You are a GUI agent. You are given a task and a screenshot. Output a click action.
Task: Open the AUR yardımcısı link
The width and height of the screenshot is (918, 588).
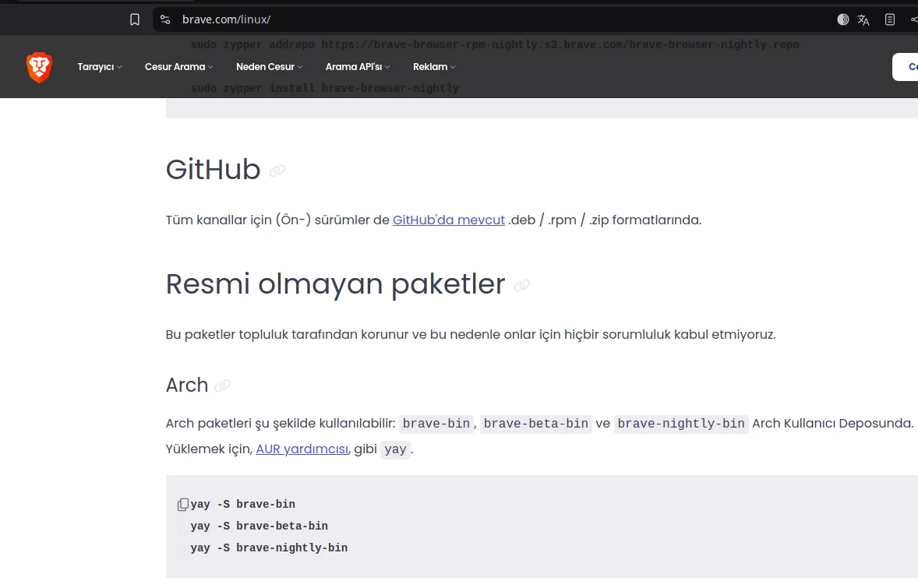point(302,449)
